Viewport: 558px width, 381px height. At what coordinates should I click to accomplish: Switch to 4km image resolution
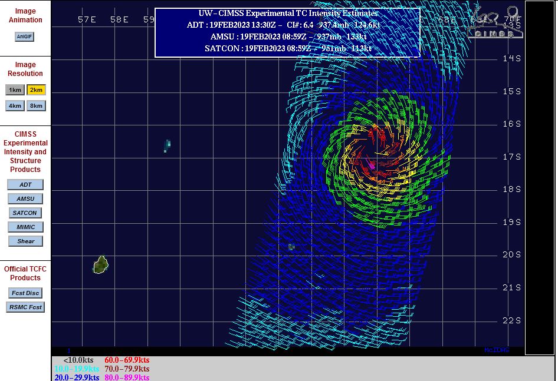point(15,106)
